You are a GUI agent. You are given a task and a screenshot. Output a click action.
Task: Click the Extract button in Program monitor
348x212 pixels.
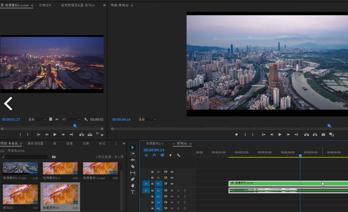315,134
